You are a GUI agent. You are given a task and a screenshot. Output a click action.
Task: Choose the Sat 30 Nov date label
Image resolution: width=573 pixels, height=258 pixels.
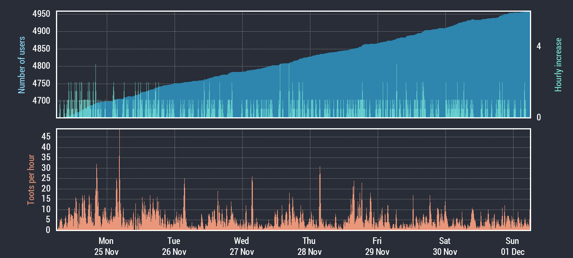(x=445, y=246)
